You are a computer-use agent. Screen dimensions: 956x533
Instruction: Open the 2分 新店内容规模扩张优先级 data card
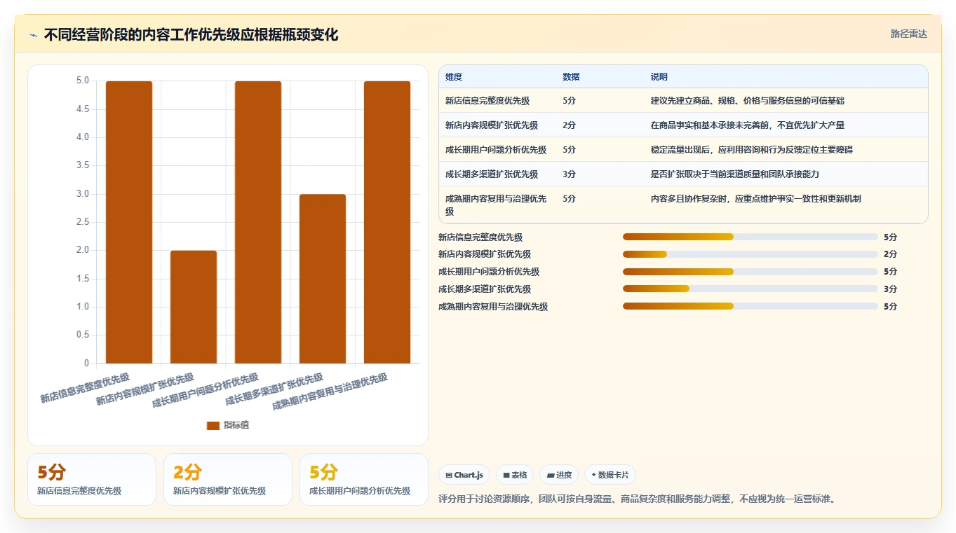[228, 479]
